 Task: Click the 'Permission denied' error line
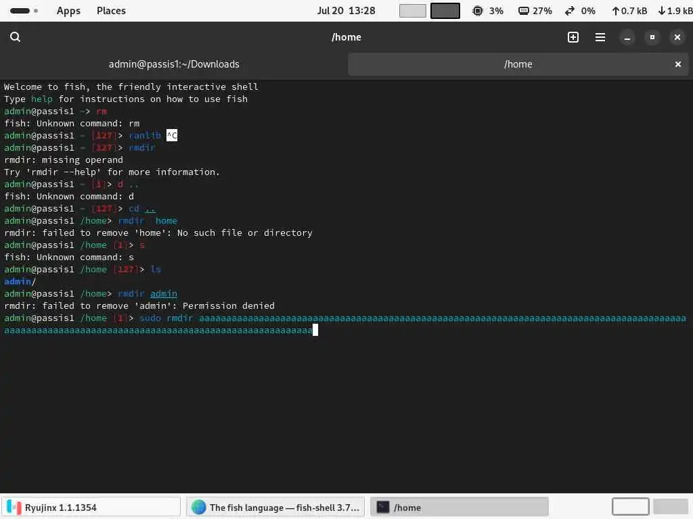tap(139, 306)
